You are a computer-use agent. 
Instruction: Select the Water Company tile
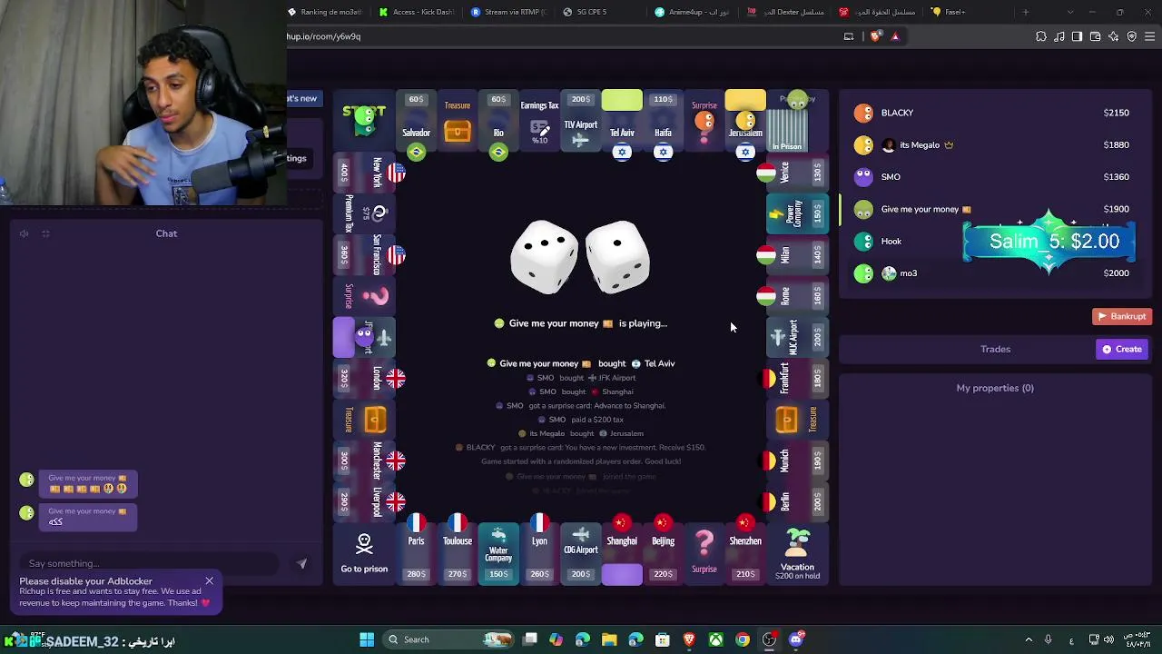pos(498,554)
